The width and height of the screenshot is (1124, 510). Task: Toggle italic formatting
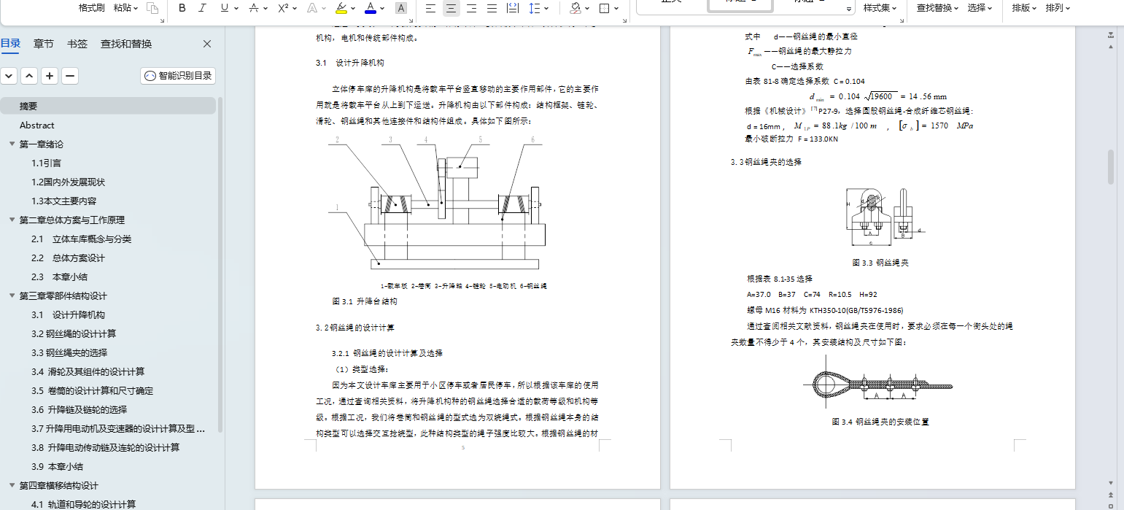point(202,8)
